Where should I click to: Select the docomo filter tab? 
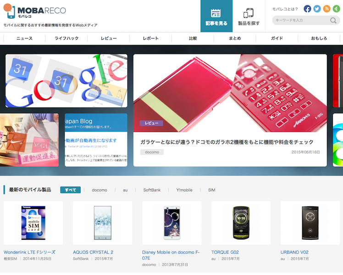(100, 190)
